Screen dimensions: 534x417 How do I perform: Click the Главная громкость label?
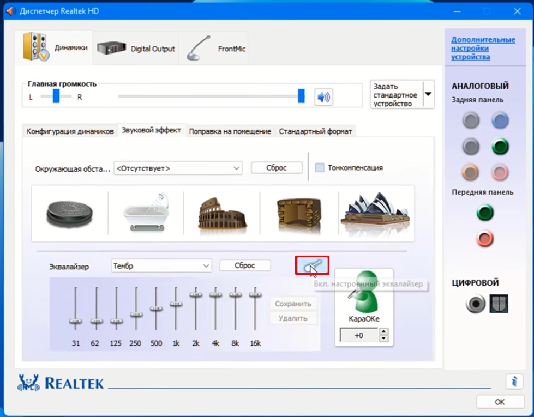(62, 84)
